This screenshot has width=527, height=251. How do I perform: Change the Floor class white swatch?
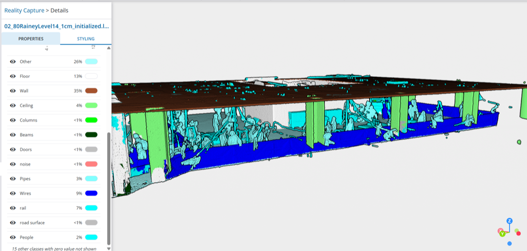click(x=92, y=76)
